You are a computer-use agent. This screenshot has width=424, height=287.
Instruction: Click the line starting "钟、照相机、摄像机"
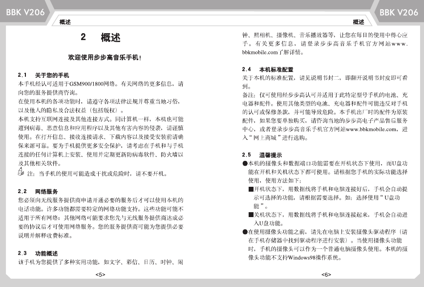pyautogui.click(x=325, y=35)
